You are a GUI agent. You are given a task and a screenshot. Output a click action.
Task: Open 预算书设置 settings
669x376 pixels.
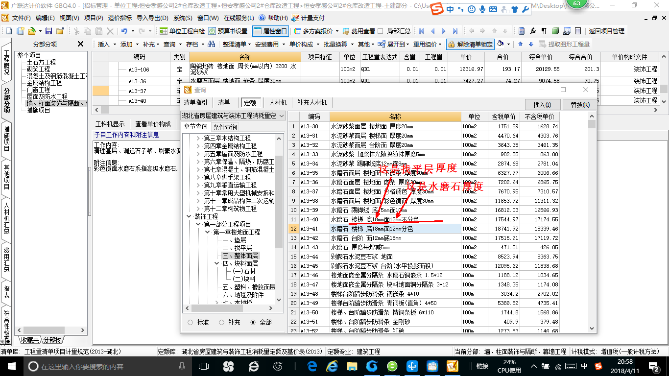click(x=227, y=31)
